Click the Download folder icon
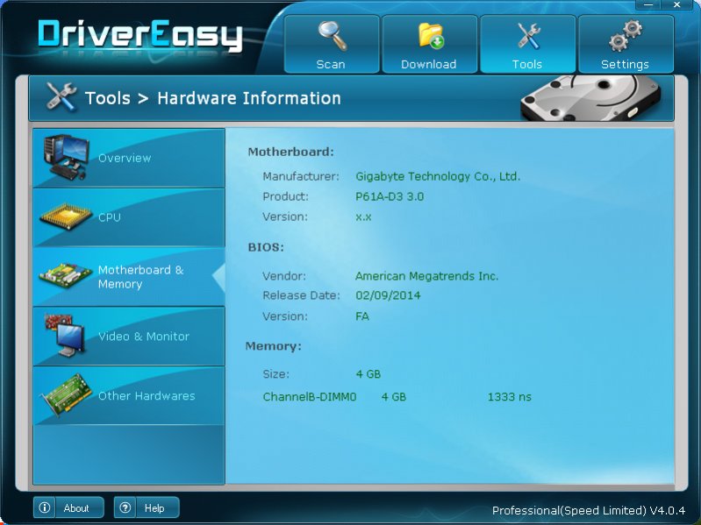The height and width of the screenshot is (525, 701). [431, 36]
